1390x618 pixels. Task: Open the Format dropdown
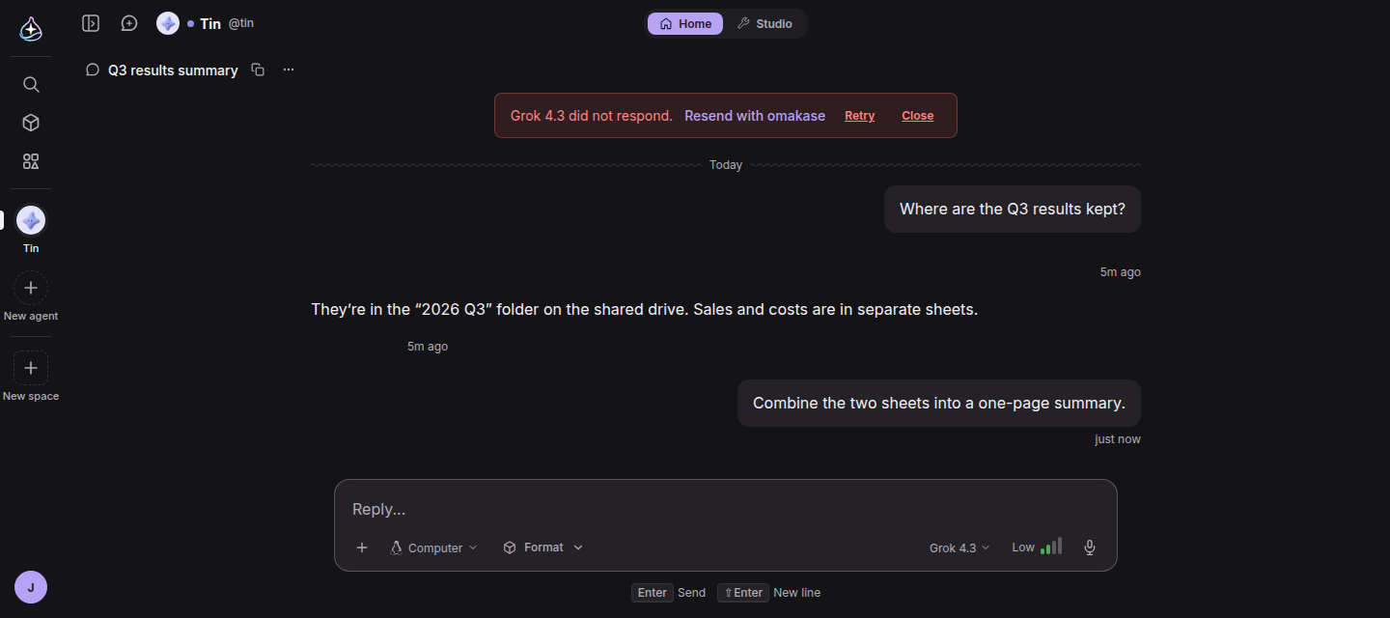543,548
